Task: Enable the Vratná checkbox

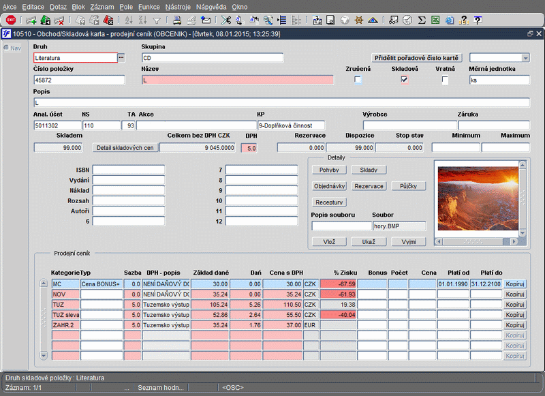Action: pos(445,80)
